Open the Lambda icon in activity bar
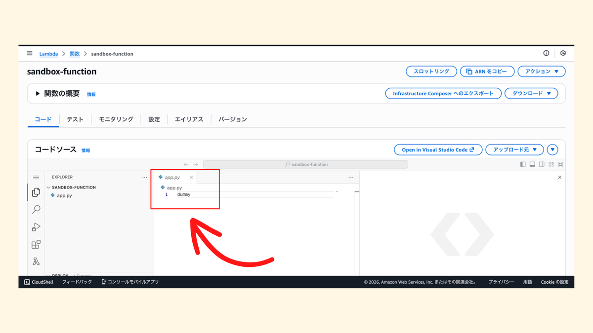The width and height of the screenshot is (593, 333). (36, 262)
